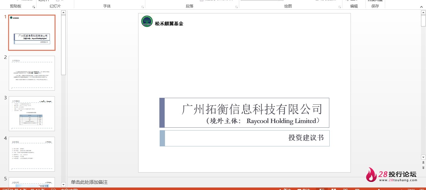Click the notes area 单击此处添加备注
Image resolution: width=426 pixels, height=190 pixels.
pyautogui.click(x=89, y=182)
